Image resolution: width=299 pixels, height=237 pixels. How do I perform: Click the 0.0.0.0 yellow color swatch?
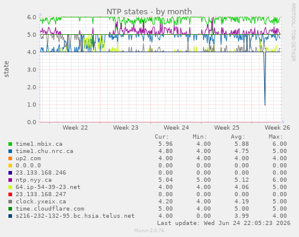point(10,166)
